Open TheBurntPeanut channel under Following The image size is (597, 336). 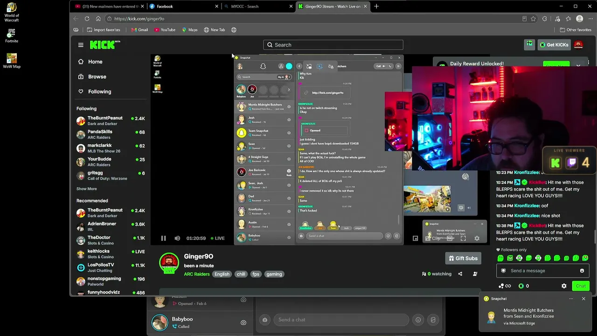point(111,121)
